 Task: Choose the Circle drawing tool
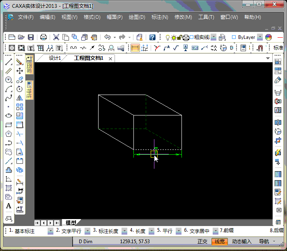tap(9, 80)
